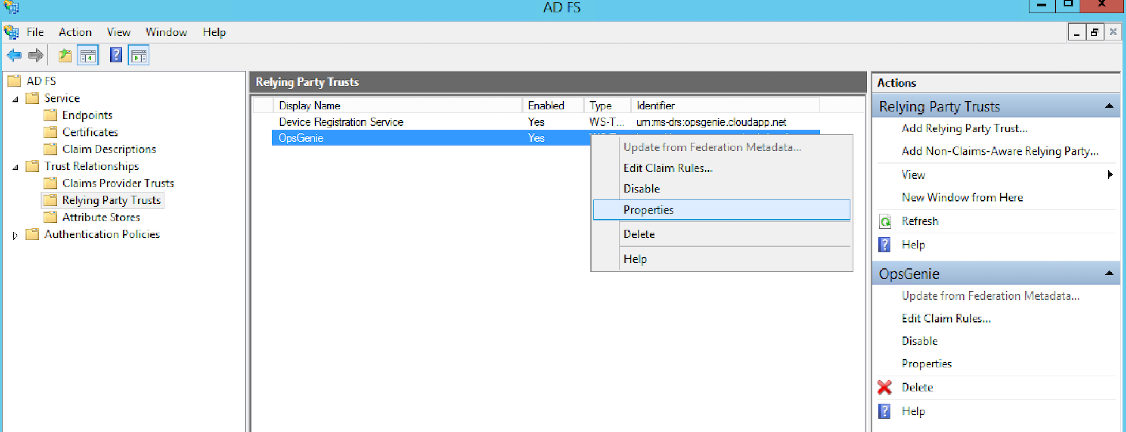The height and width of the screenshot is (432, 1126).
Task: Click Refresh in the Actions pane
Action: (920, 221)
